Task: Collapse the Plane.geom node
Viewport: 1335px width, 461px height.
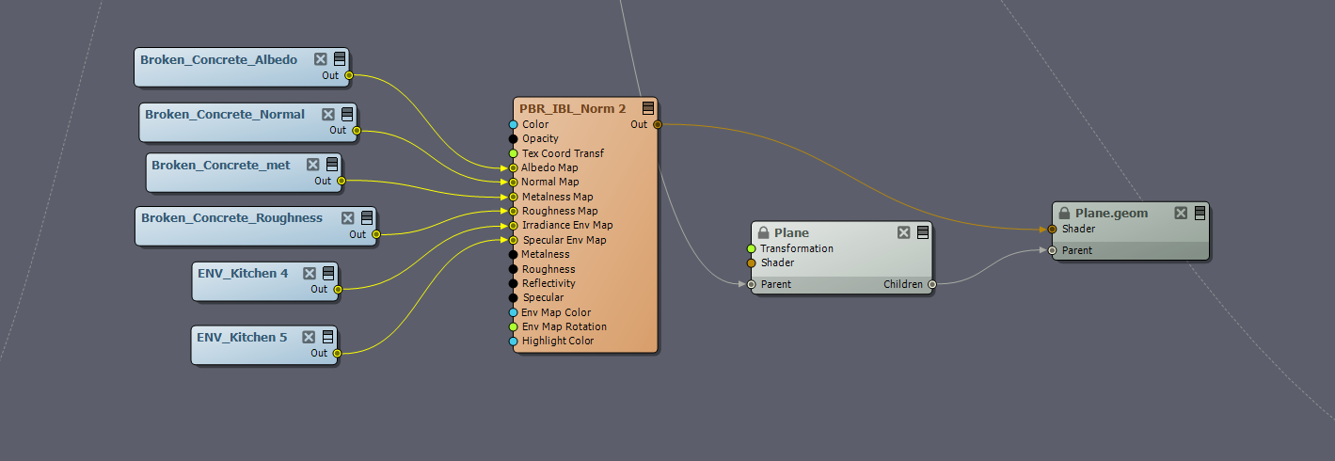Action: [1200, 213]
